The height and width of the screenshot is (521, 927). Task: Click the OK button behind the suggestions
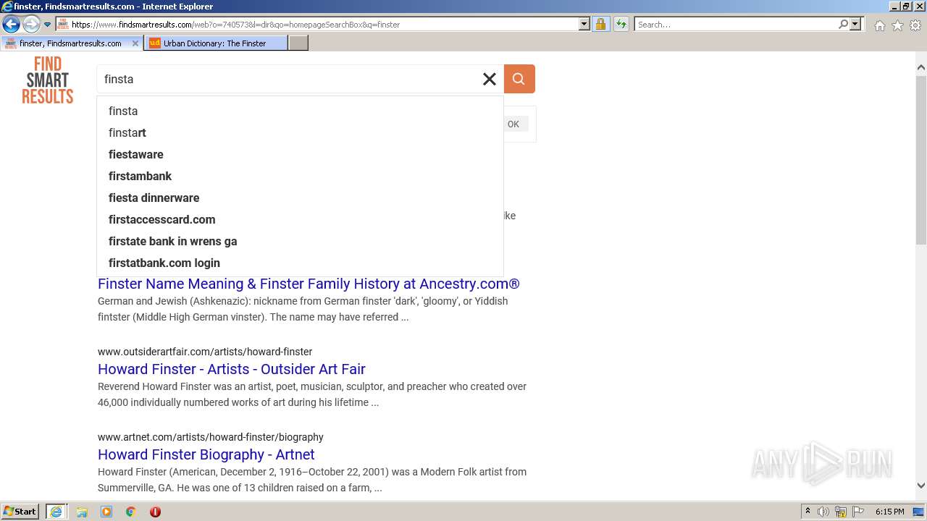pos(515,124)
